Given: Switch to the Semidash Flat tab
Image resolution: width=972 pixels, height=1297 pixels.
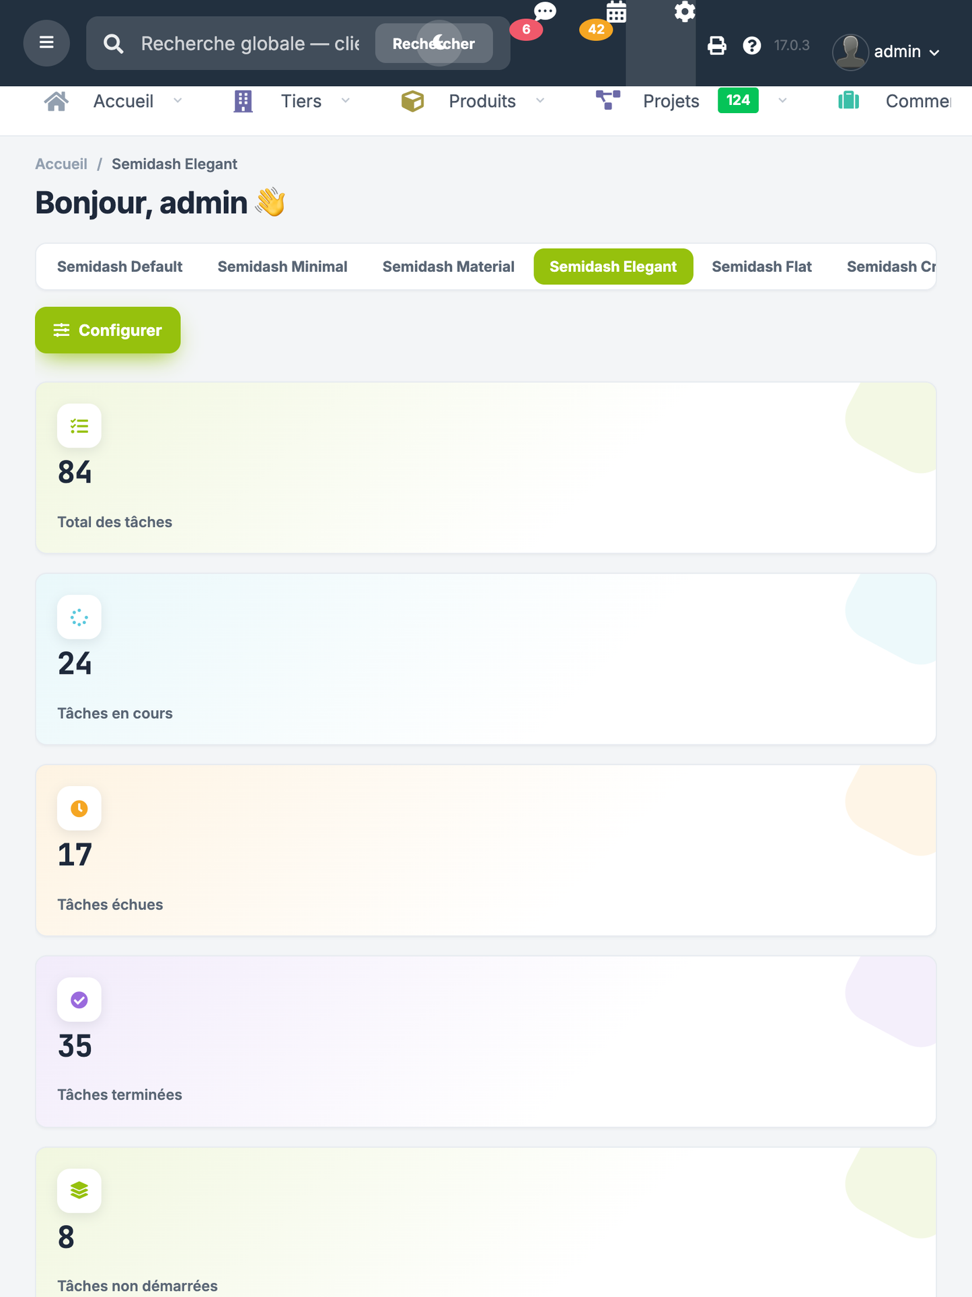Looking at the screenshot, I should pyautogui.click(x=761, y=267).
